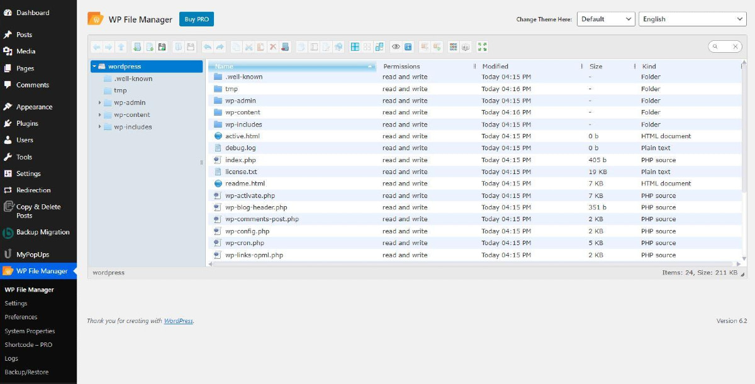The height and width of the screenshot is (384, 755).
Task: Open the preview eye icon in the toolbar
Action: (x=396, y=46)
